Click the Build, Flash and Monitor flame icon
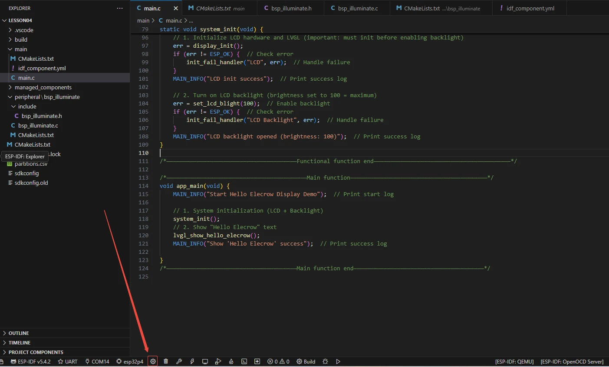This screenshot has height=367, width=609. point(231,361)
